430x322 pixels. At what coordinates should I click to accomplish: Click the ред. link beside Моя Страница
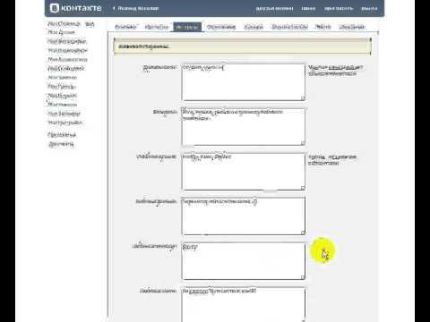pyautogui.click(x=90, y=24)
